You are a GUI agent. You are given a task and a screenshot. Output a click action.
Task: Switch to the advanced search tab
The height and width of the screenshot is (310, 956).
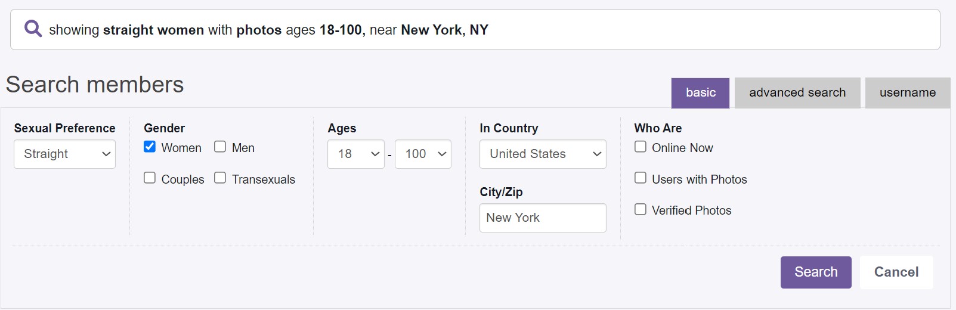coord(797,92)
